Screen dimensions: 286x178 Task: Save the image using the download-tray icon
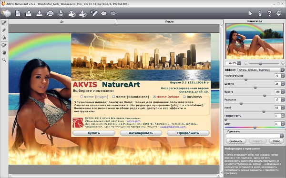[x=39, y=13]
